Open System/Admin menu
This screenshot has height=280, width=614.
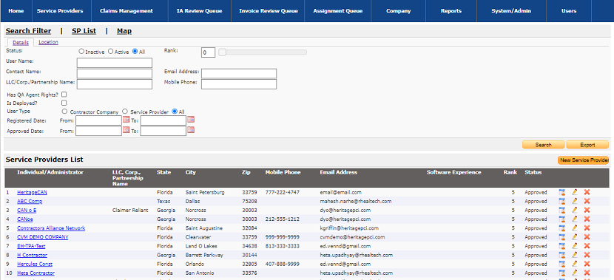pos(512,11)
